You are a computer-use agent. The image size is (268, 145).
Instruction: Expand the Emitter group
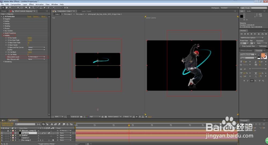tap(3, 21)
